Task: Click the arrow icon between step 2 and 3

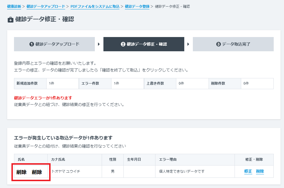Action: [188, 44]
